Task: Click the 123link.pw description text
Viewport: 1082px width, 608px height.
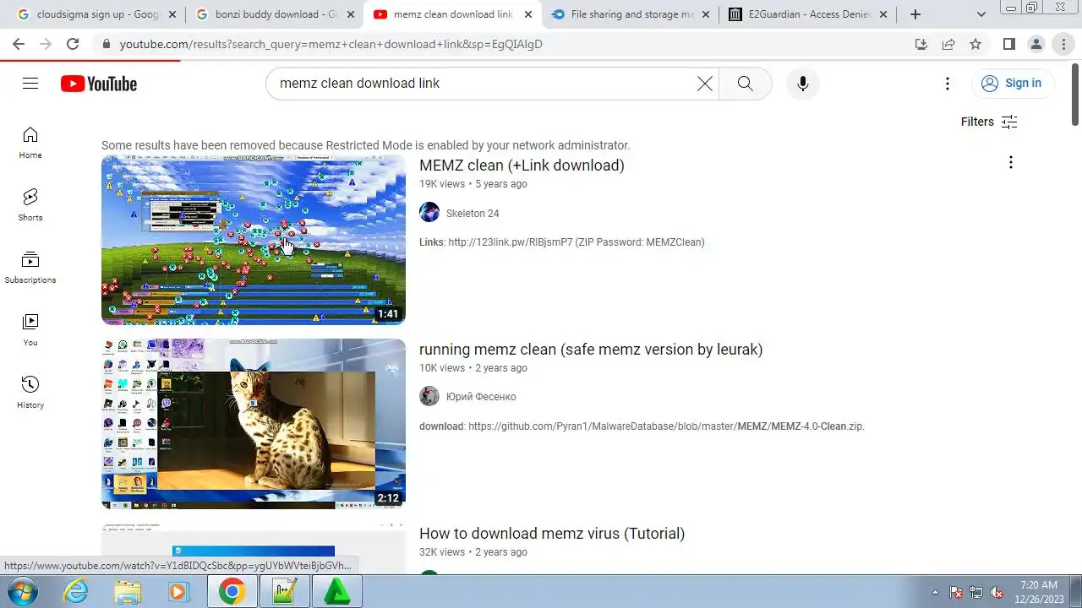Action: click(x=562, y=242)
